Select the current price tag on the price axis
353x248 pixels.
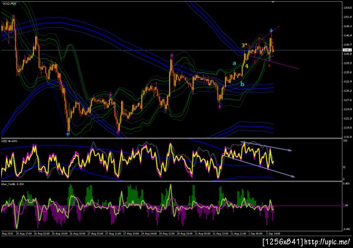pos(347,50)
